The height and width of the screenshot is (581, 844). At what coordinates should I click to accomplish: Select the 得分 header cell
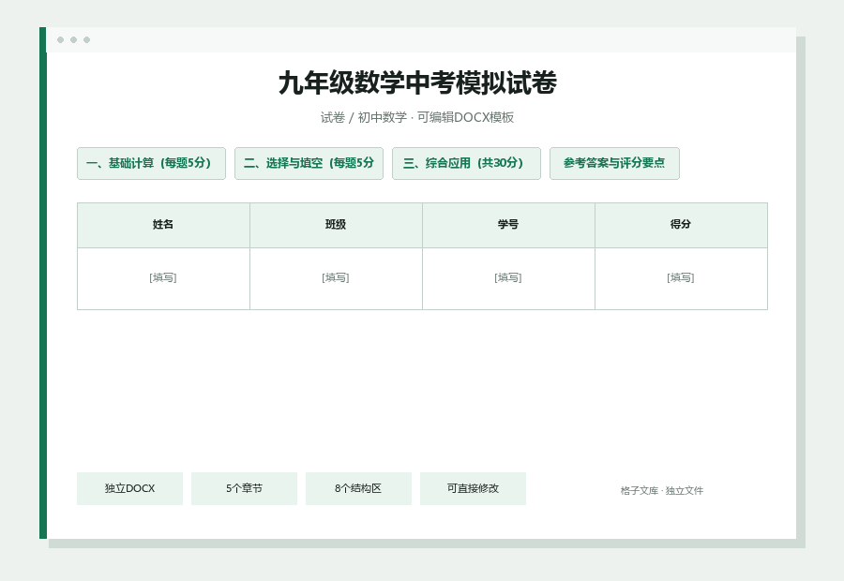tap(681, 226)
